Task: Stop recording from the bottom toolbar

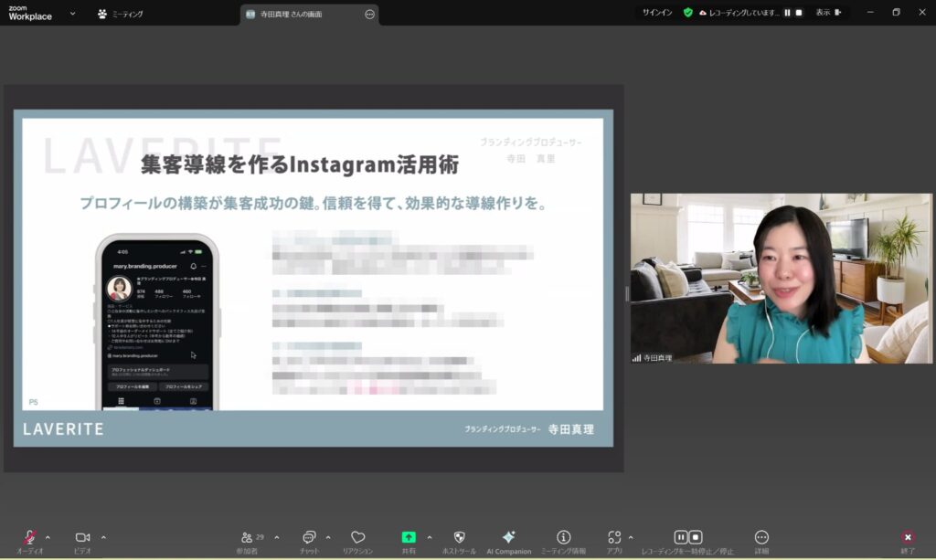Action: (696, 537)
